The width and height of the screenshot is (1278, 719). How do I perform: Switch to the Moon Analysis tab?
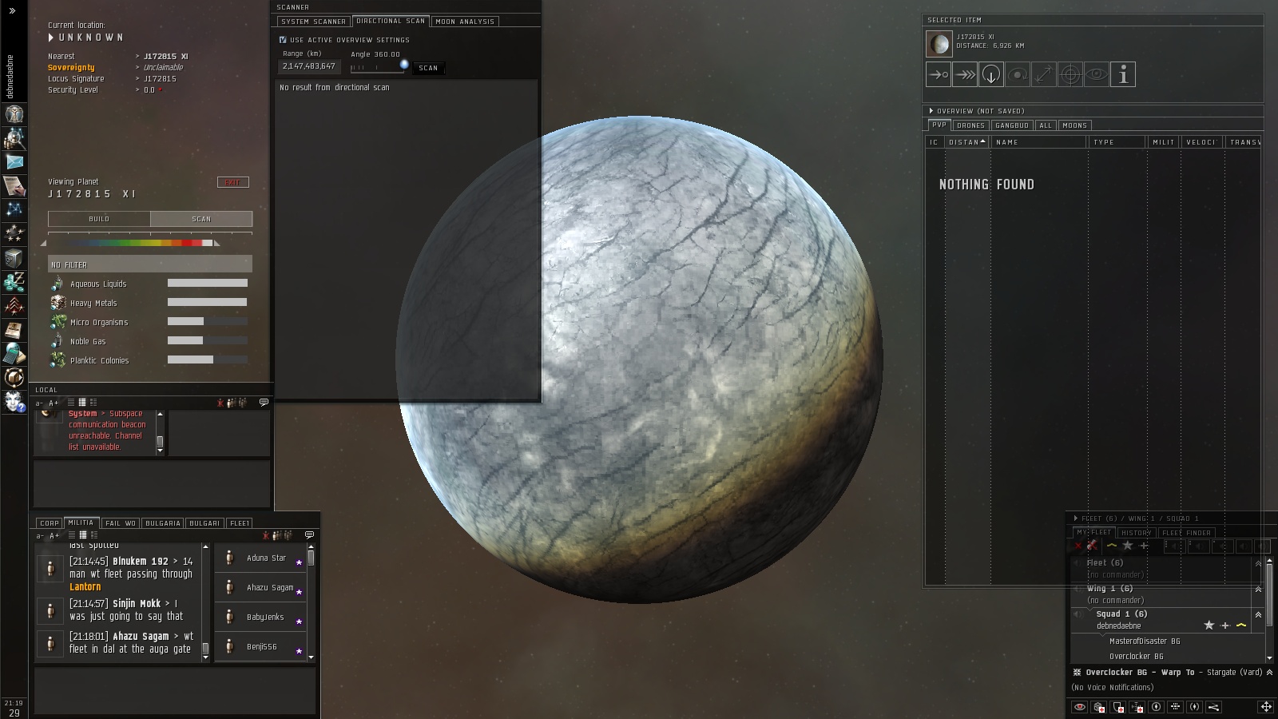pyautogui.click(x=465, y=22)
